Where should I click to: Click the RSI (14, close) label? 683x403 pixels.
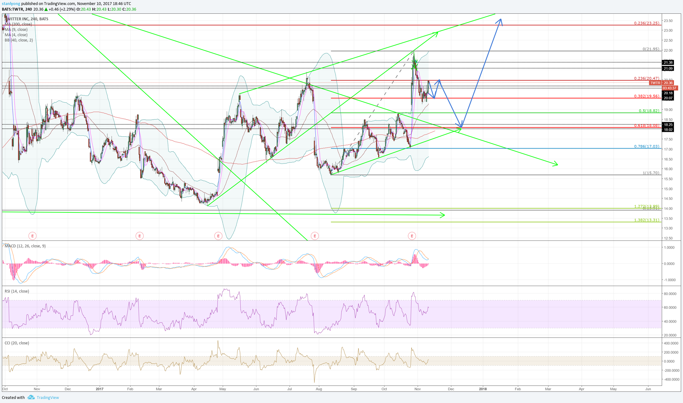pos(17,291)
